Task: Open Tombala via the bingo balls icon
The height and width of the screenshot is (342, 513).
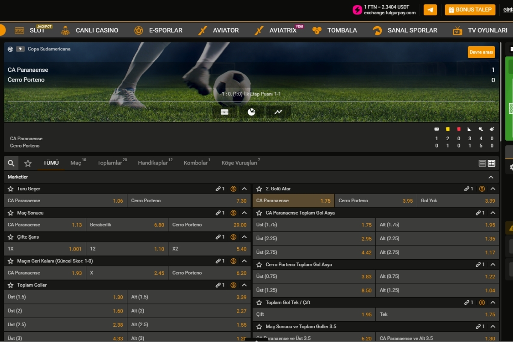Action: pos(316,30)
